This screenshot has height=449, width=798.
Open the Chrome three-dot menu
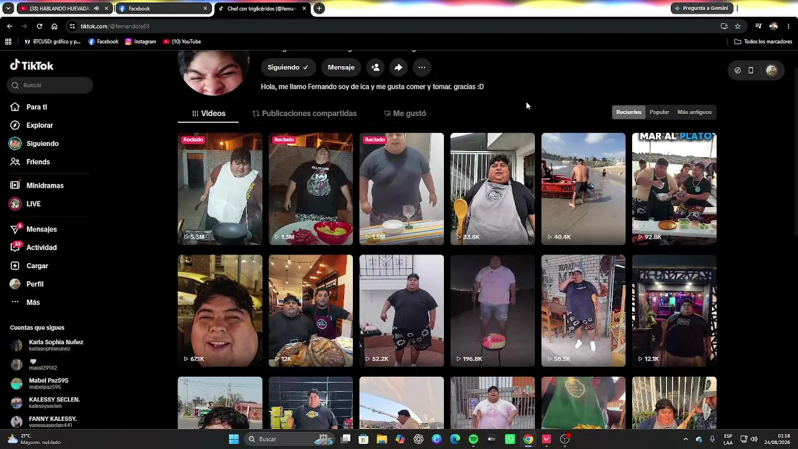pos(789,26)
